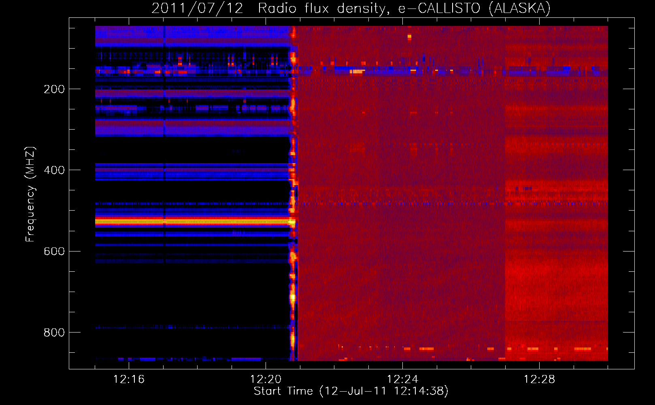
Task: Click the plot title '2011/07/12 Radio flux density'
Action: [271, 8]
